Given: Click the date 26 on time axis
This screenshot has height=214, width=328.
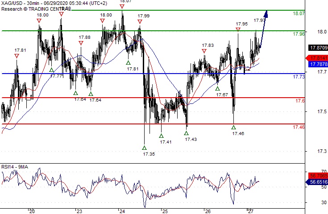Looking at the screenshot, I should pos(208,211).
